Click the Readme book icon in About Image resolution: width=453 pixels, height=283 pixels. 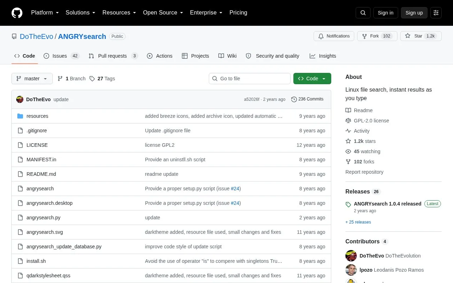[x=348, y=110]
